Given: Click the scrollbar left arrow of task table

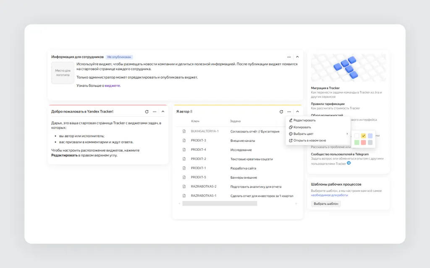Looking at the screenshot, I should tap(179, 204).
